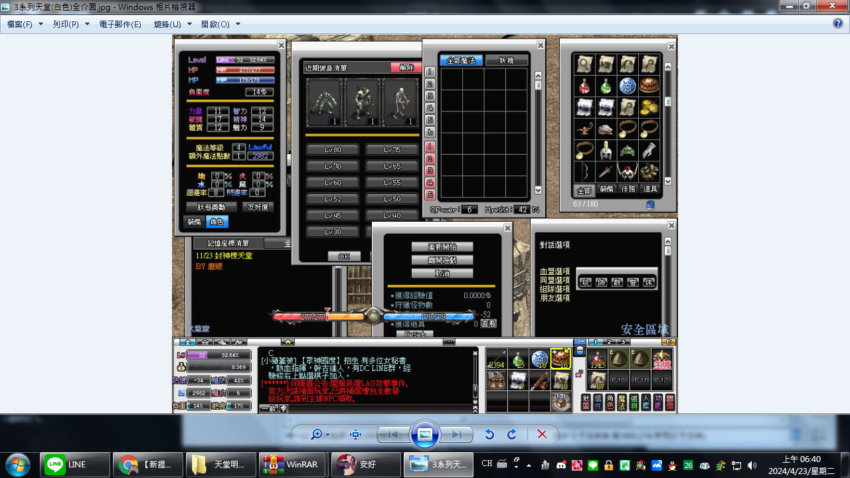Viewport: 850px width, 478px height.
Task: Open WinRAR from the taskbar
Action: pyautogui.click(x=293, y=465)
